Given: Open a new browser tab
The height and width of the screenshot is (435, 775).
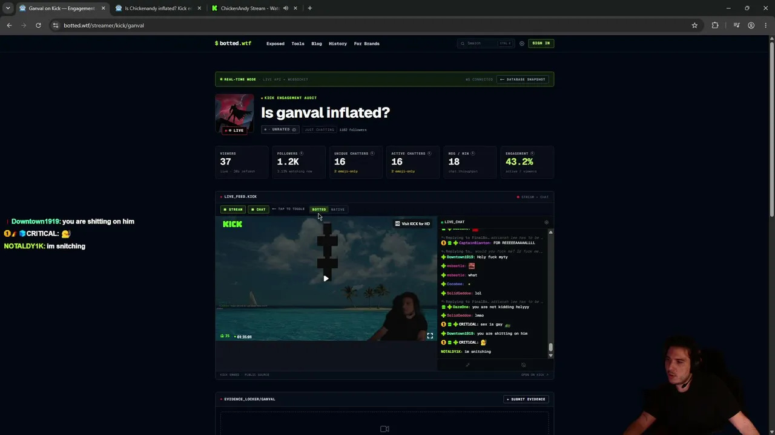Looking at the screenshot, I should pos(310,8).
